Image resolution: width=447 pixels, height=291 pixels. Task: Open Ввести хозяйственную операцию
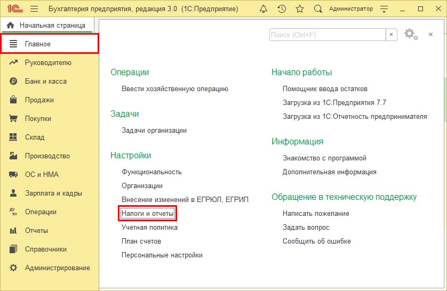point(175,89)
